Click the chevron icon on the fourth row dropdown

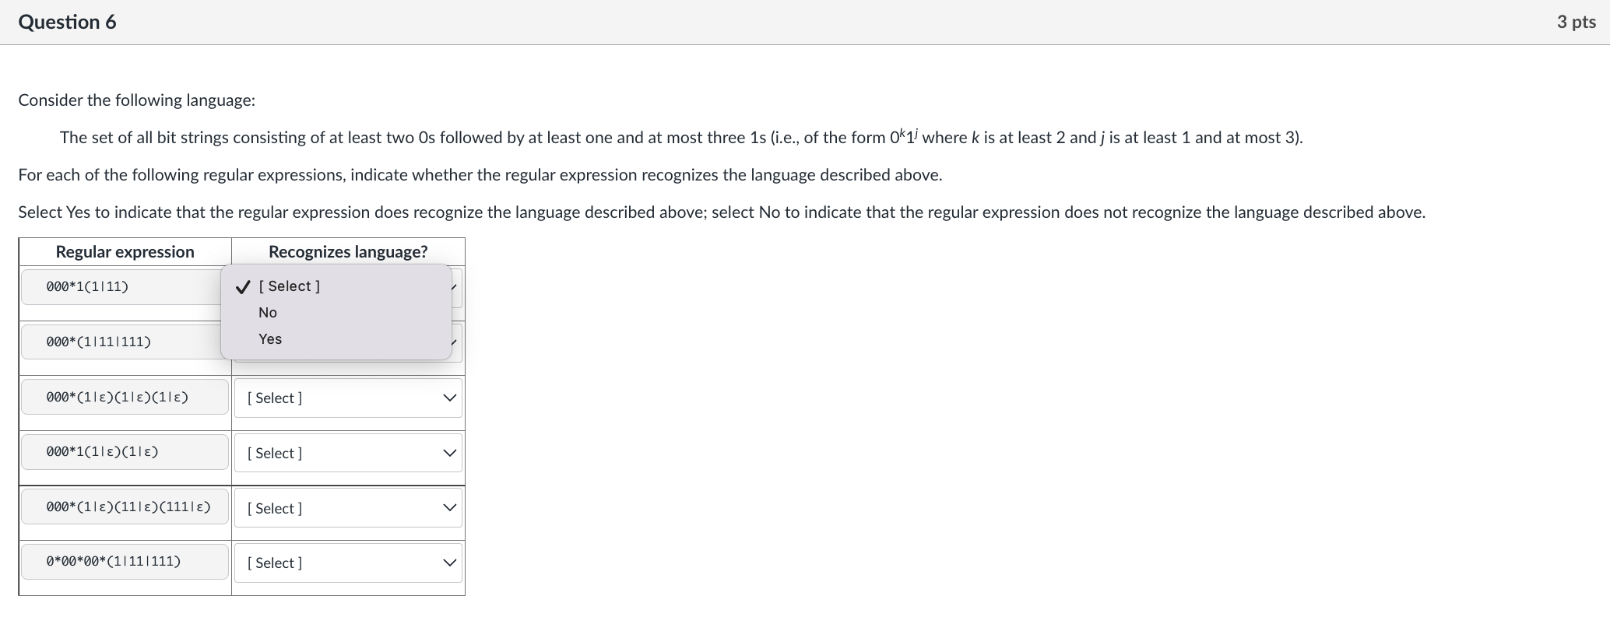click(448, 453)
